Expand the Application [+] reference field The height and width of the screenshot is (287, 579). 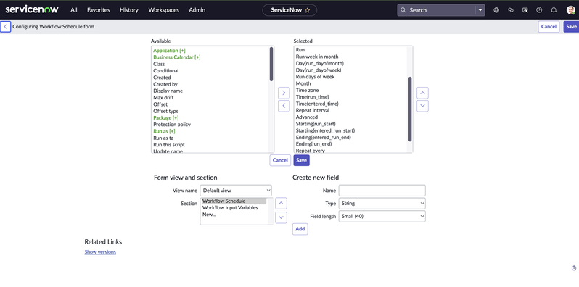(170, 51)
